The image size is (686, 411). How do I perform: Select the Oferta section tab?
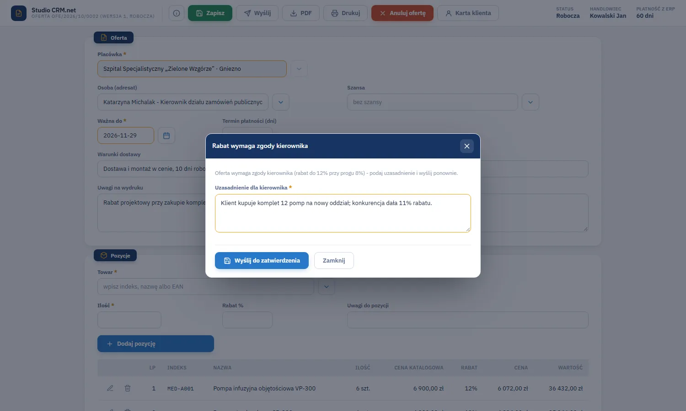point(113,37)
